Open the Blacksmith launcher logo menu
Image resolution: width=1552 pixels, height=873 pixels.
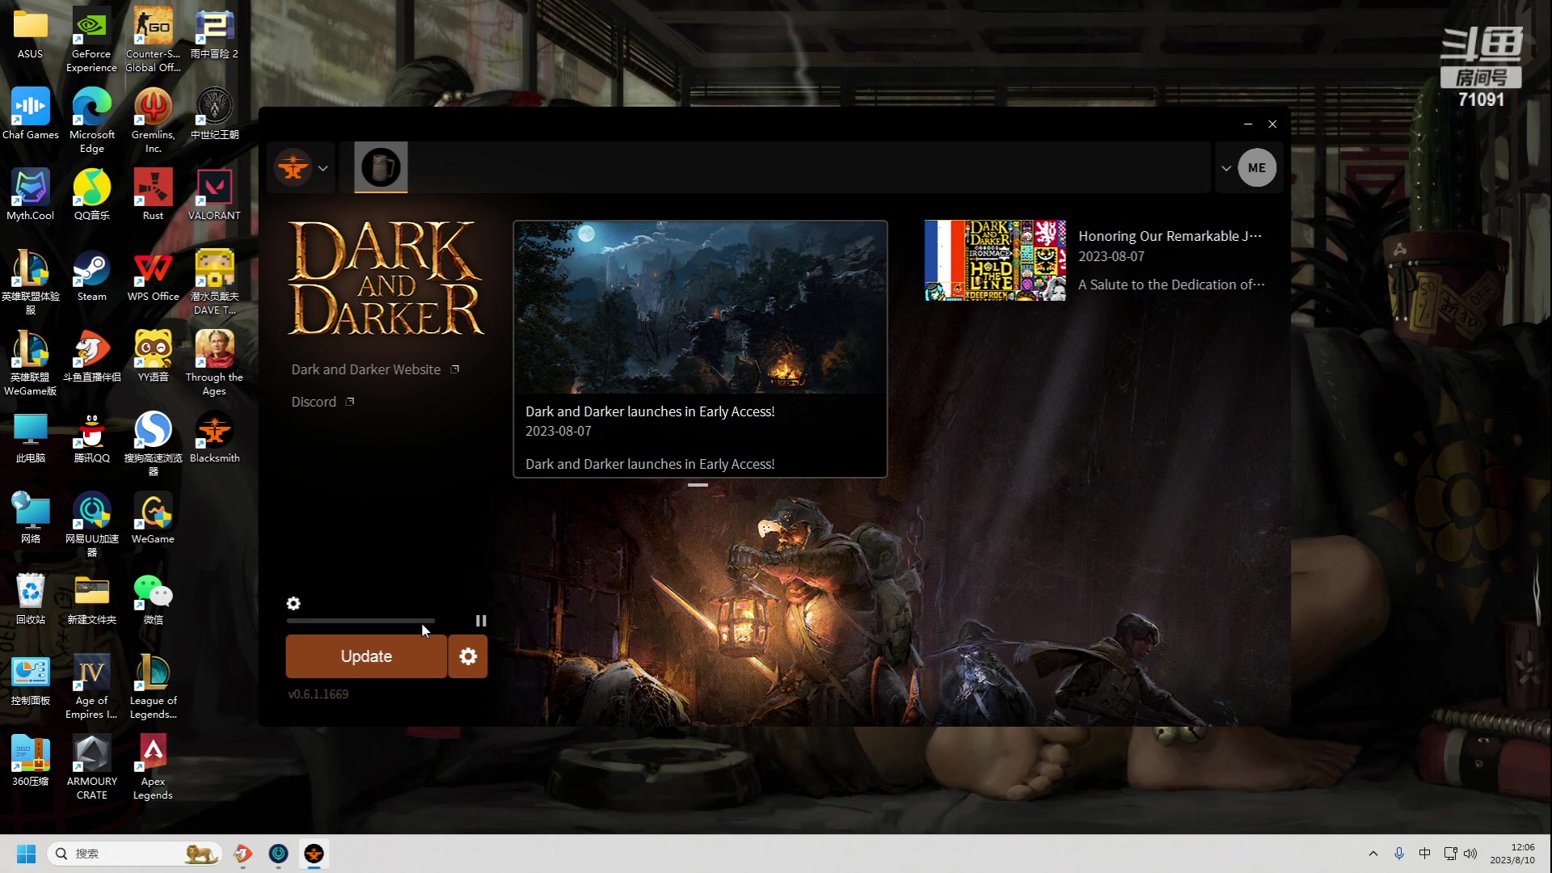pos(293,168)
